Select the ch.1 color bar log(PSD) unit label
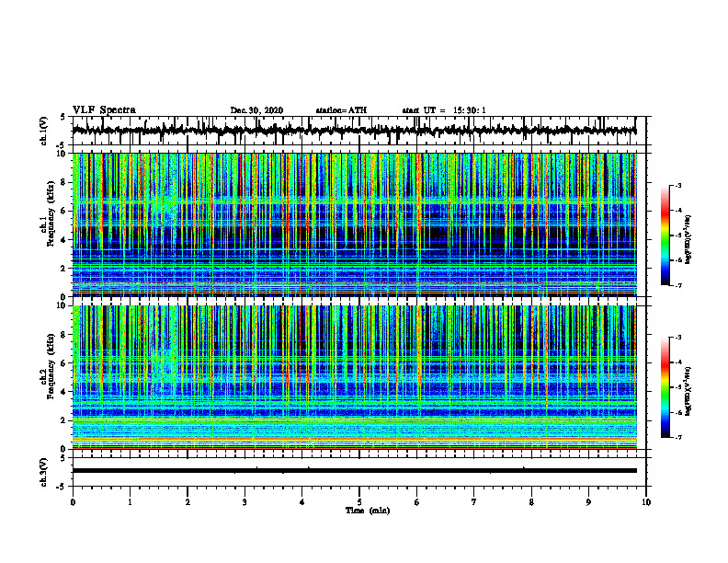Screen dimensions: 728x563 (688, 239)
